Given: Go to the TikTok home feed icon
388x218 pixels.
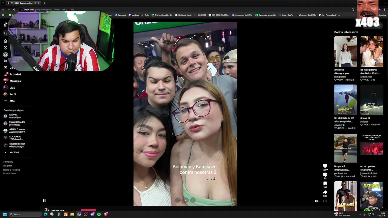Looking at the screenshot, I should [x=5, y=41].
